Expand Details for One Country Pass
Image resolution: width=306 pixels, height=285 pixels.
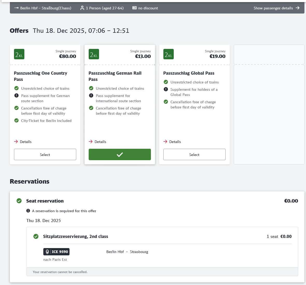click(23, 142)
